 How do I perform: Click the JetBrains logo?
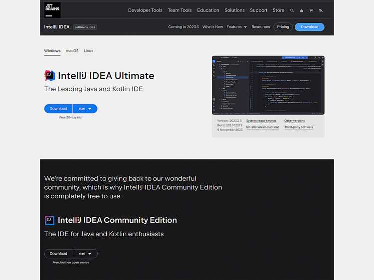(52, 10)
